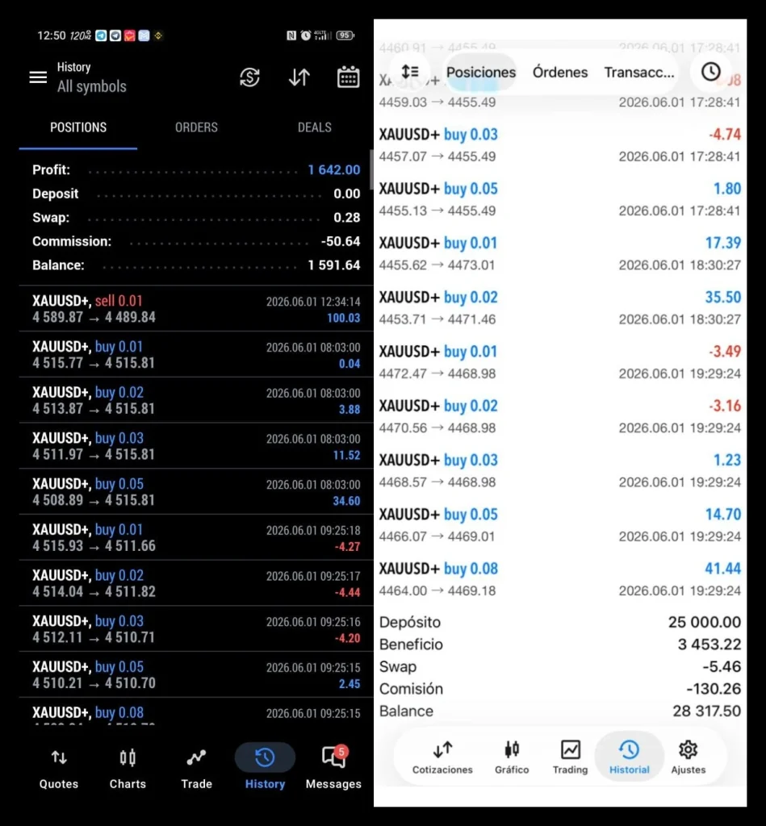This screenshot has height=826, width=766.
Task: Tap the 12:50 clock in status bar
Action: pos(51,35)
